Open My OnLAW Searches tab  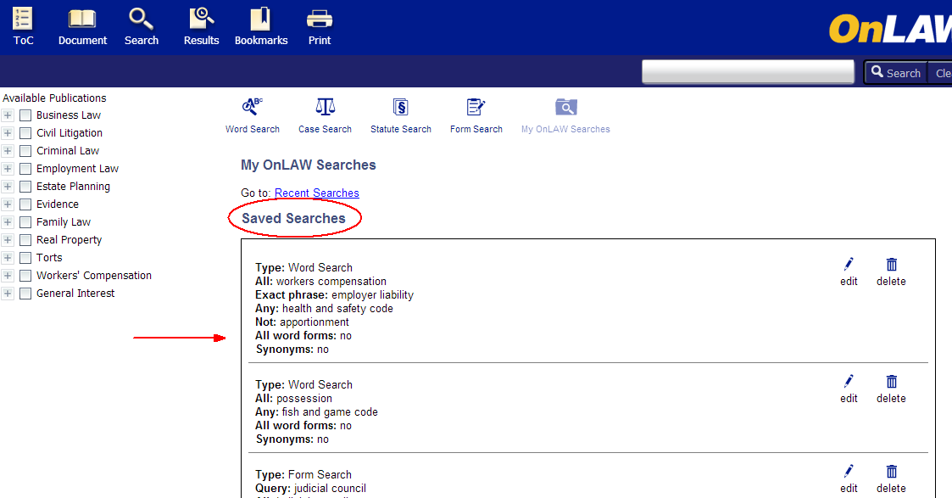(565, 115)
